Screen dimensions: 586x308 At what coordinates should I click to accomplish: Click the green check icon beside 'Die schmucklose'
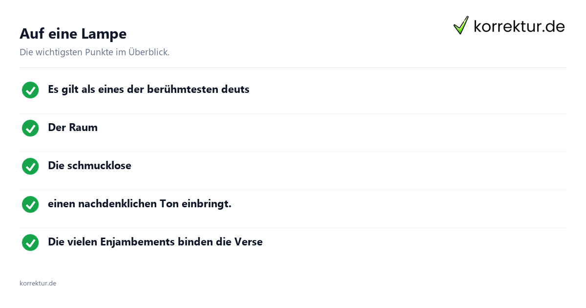(x=30, y=166)
